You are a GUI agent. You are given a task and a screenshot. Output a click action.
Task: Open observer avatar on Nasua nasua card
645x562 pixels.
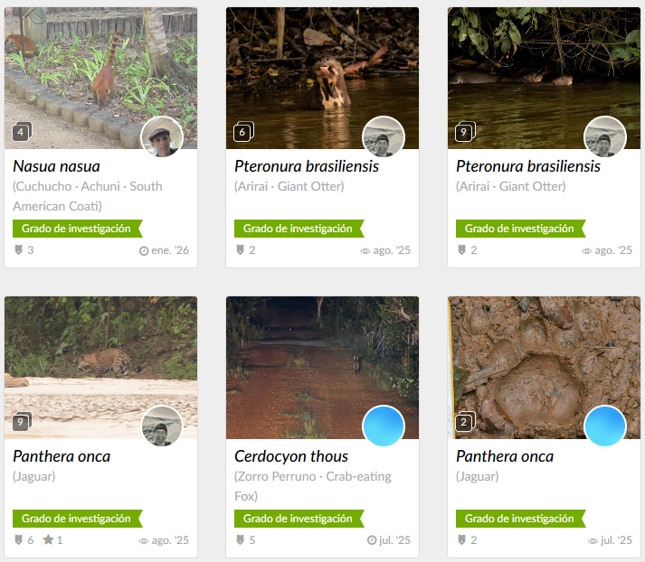point(162,136)
